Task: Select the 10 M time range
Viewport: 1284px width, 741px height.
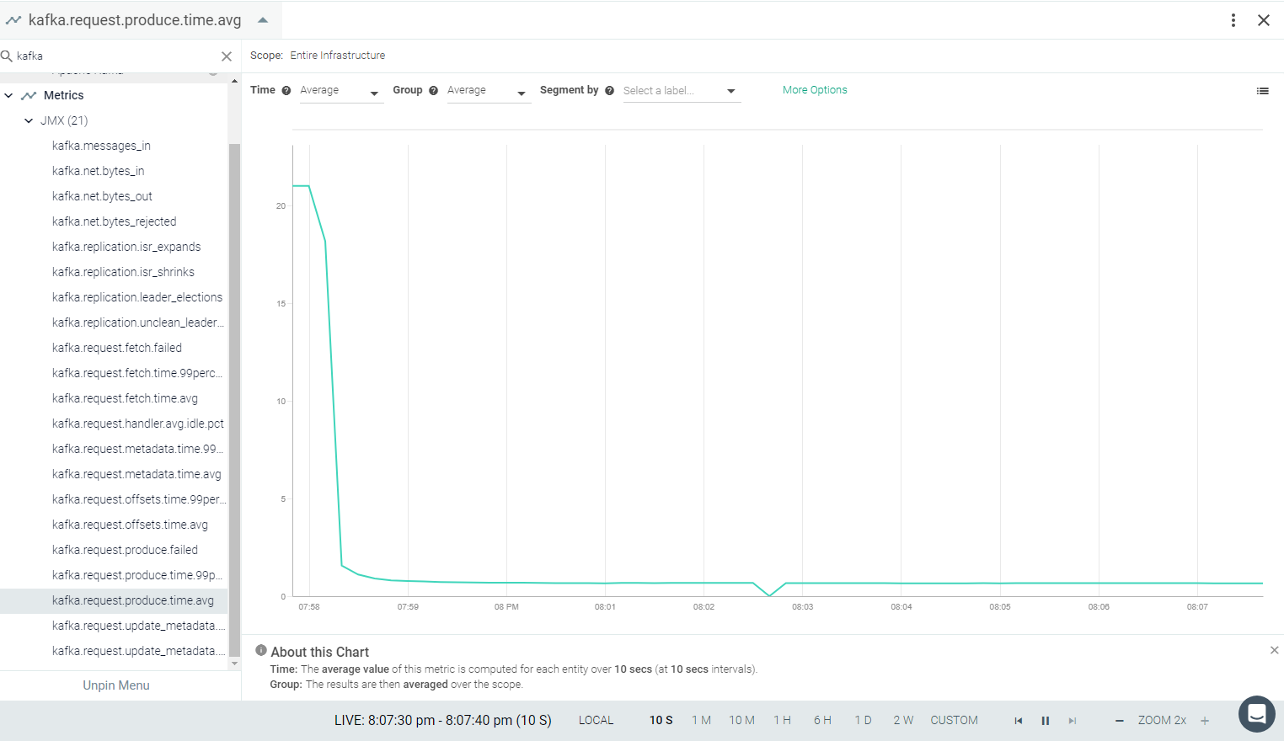Action: [741, 720]
